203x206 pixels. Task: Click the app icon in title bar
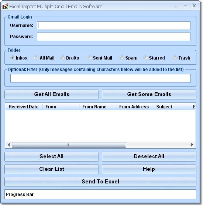pyautogui.click(x=5, y=6)
